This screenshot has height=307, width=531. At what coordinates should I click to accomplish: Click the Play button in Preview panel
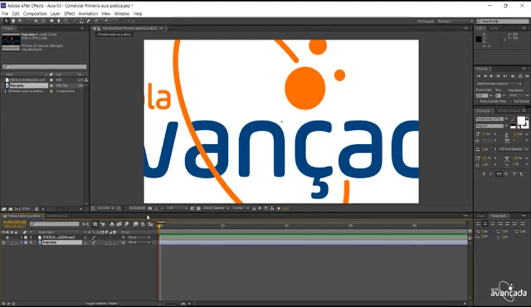point(492,76)
